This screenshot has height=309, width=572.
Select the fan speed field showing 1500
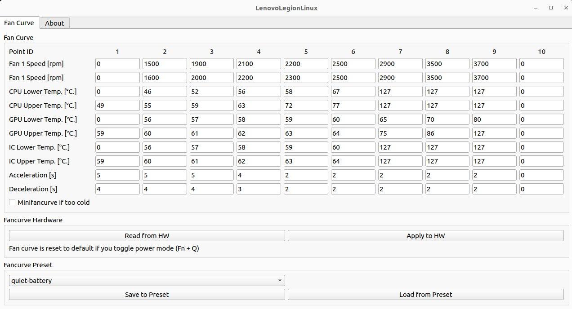pos(165,64)
